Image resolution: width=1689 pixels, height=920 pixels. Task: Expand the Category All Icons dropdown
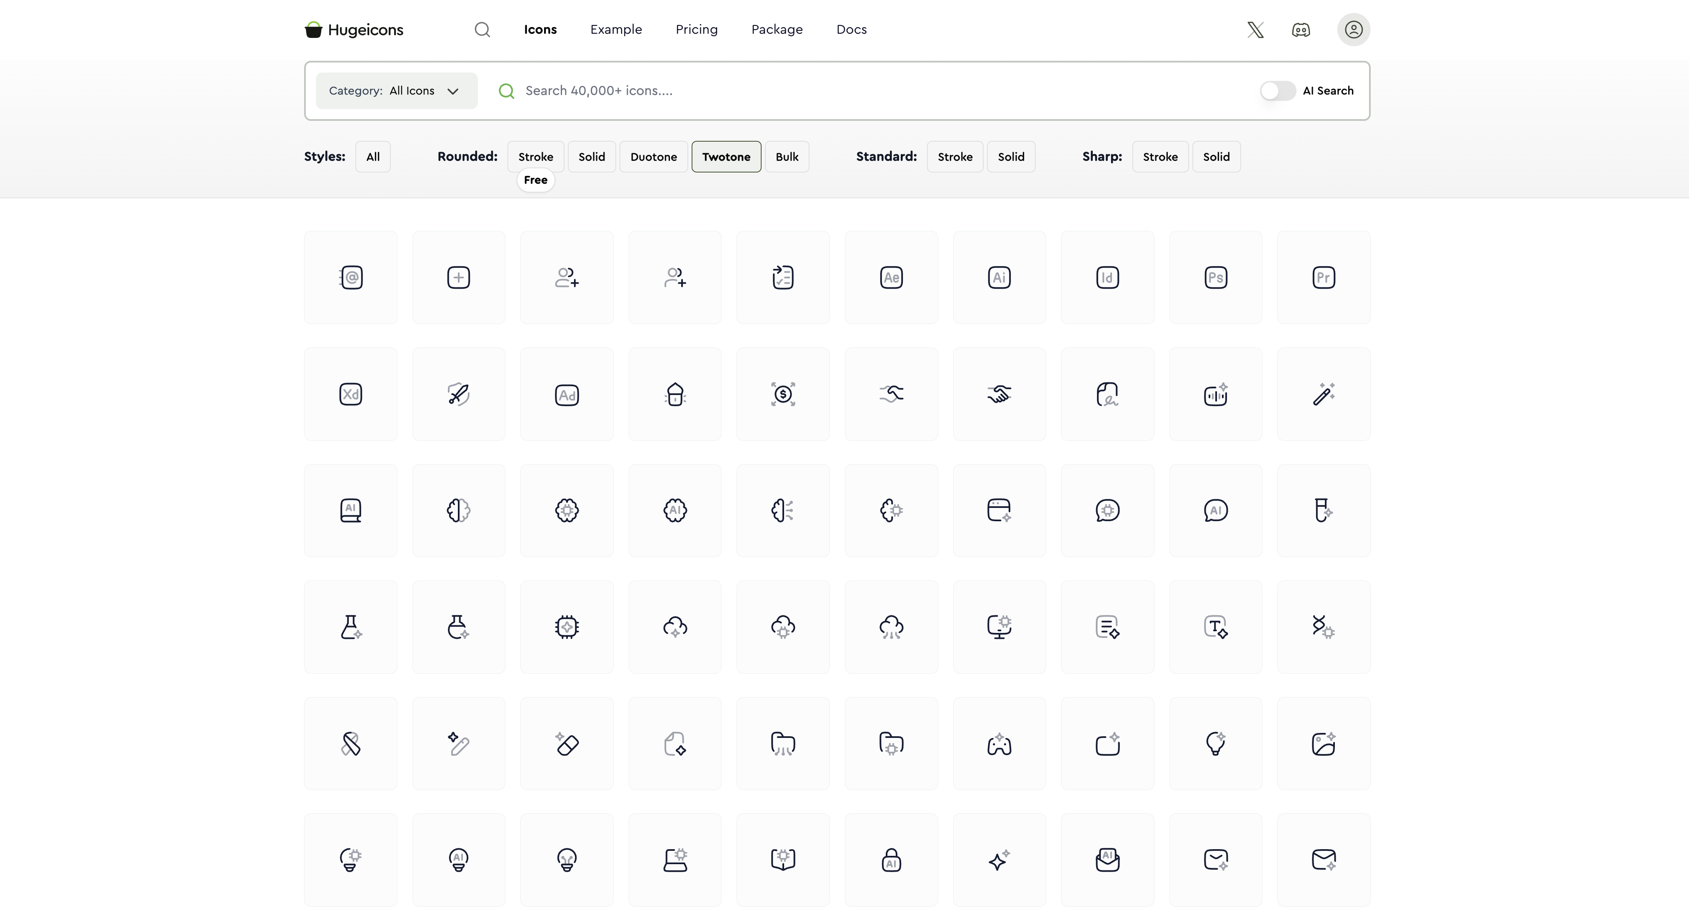(396, 90)
